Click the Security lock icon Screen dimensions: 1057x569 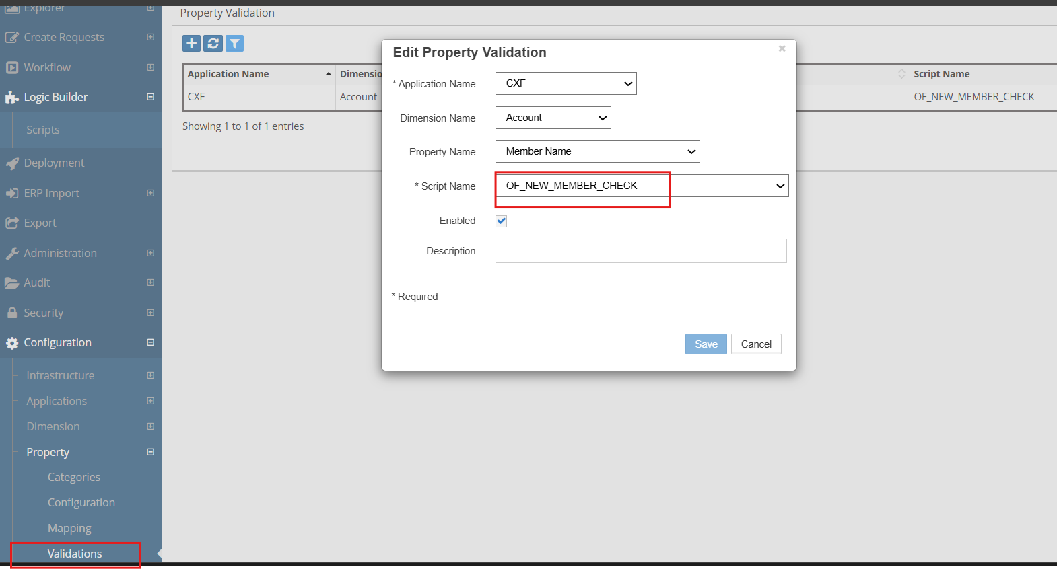11,313
